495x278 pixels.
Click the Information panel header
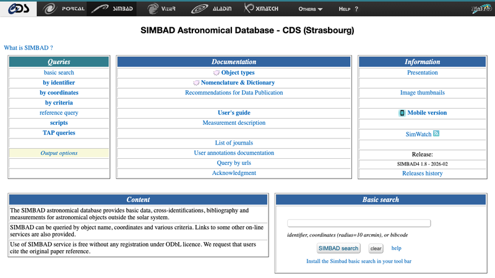coord(423,62)
